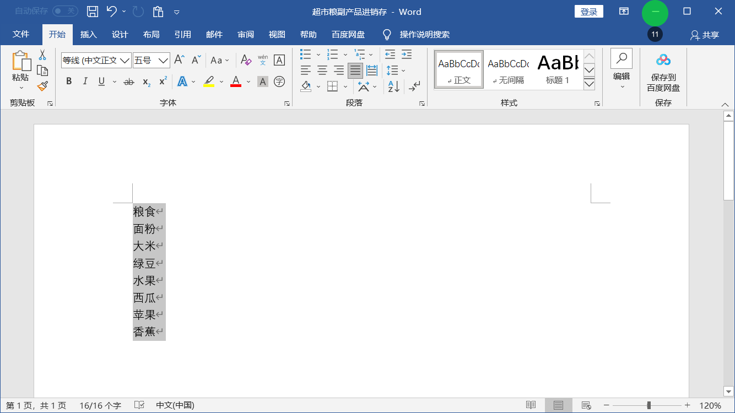Center the text
The height and width of the screenshot is (413, 735).
pos(322,70)
